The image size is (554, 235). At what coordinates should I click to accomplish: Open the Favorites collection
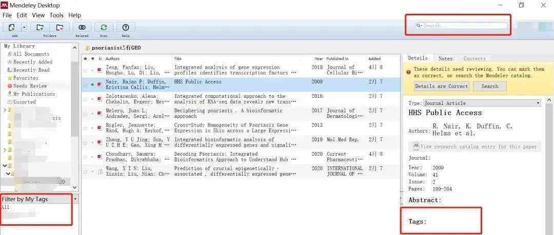(26, 78)
